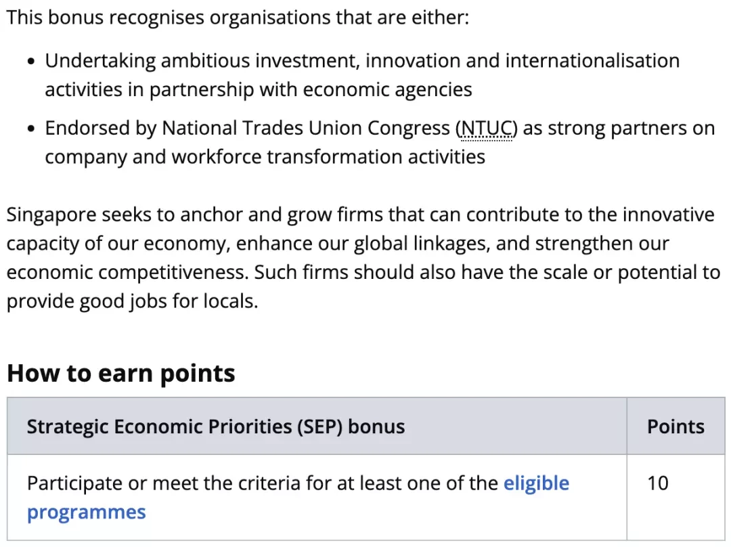Click the 'How to earn points' heading
731x547 pixels.
[121, 373]
